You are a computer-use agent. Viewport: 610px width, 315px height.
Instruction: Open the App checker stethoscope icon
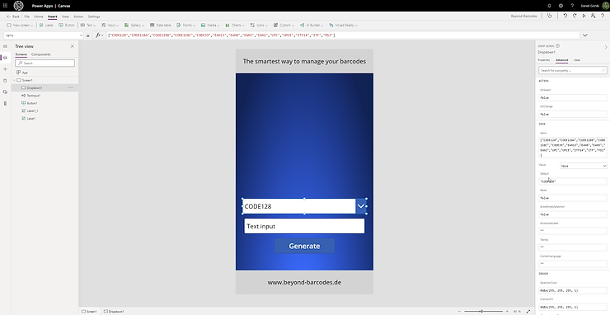pyautogui.click(x=549, y=16)
